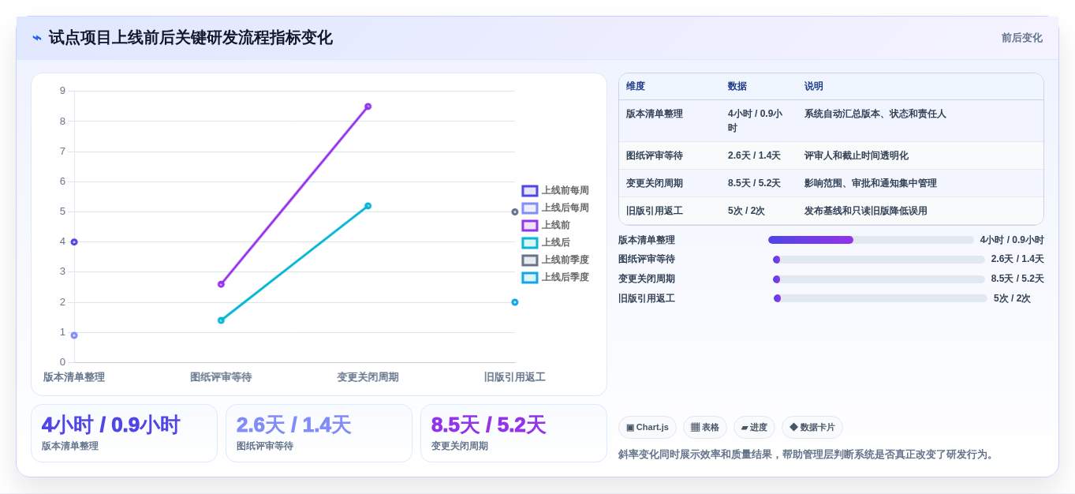Select the 旧版引用返工 progress bar
The width and height of the screenshot is (1075, 494).
880,298
